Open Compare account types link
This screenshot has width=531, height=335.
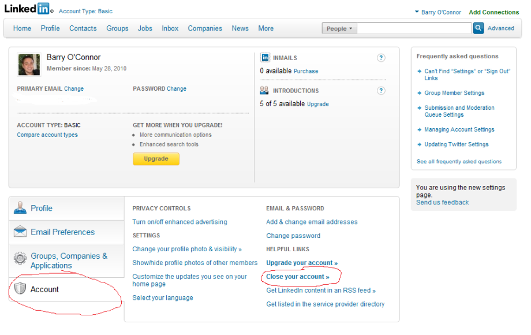47,135
